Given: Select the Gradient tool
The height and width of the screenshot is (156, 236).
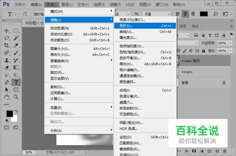Looking at the screenshot, I should 16,68.
